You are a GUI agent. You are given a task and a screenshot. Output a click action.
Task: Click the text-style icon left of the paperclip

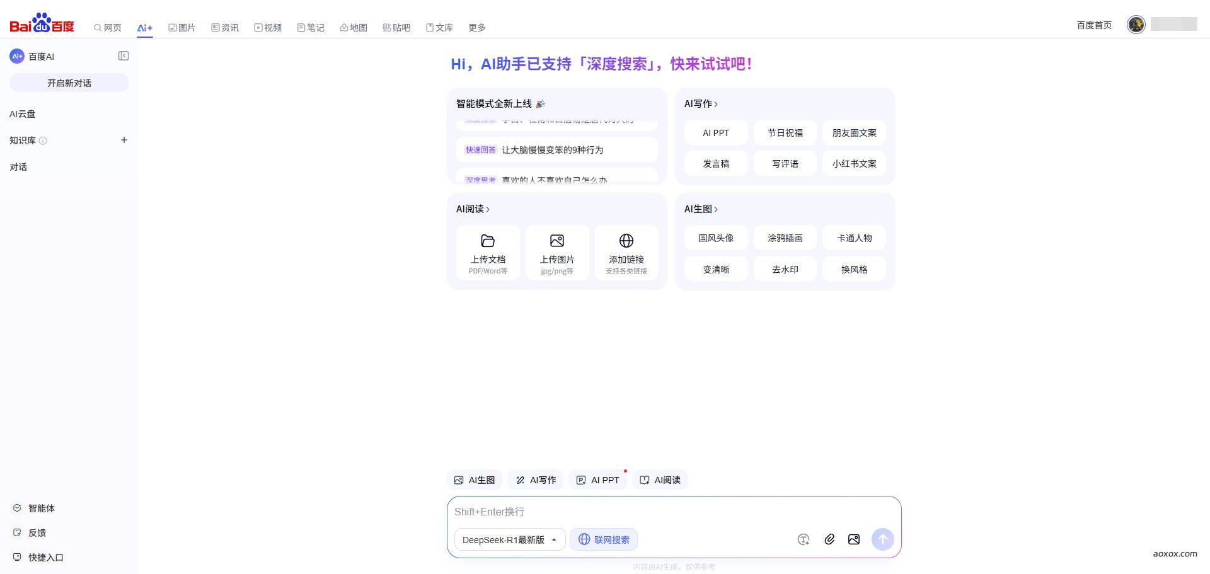point(804,539)
